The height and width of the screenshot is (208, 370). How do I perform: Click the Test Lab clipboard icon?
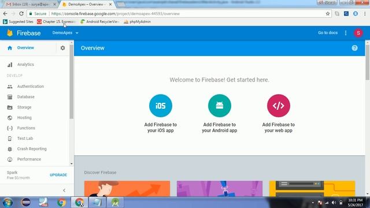pos(10,139)
